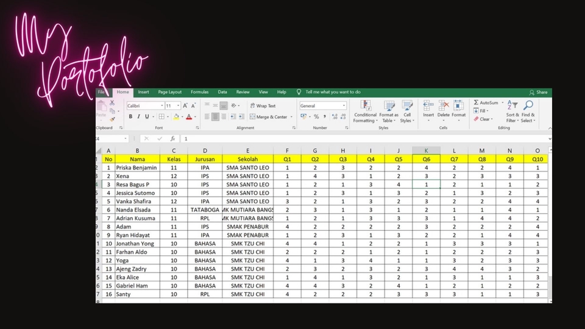Open Find & Select menu
Image resolution: width=585 pixels, height=329 pixels.
528,111
